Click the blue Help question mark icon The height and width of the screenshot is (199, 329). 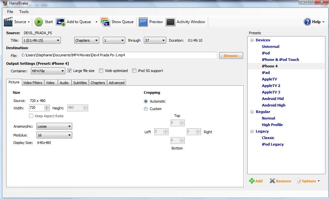coord(307,22)
